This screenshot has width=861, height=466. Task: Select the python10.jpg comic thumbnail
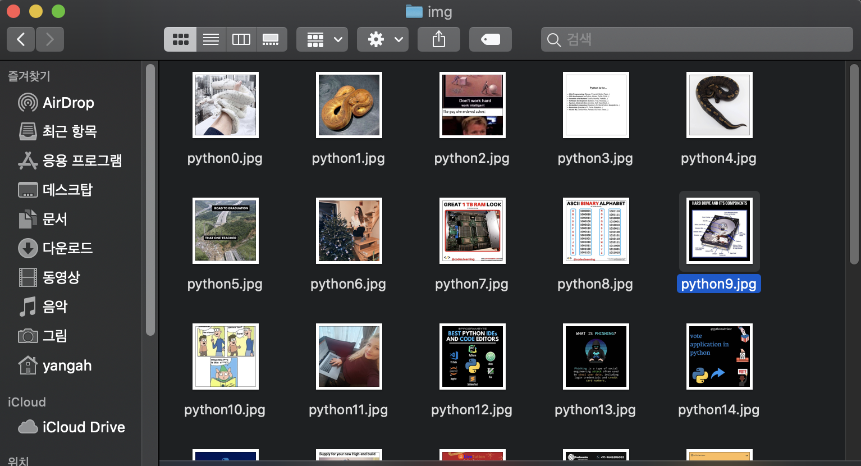(x=226, y=357)
